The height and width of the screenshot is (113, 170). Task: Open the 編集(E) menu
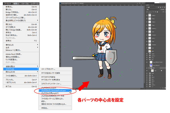tap(16, 4)
